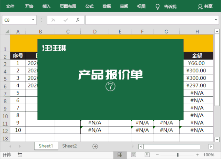Image resolution: width=221 pixels, height=159 pixels.
Task: Click the 序号 header cell
Action: pos(18,56)
